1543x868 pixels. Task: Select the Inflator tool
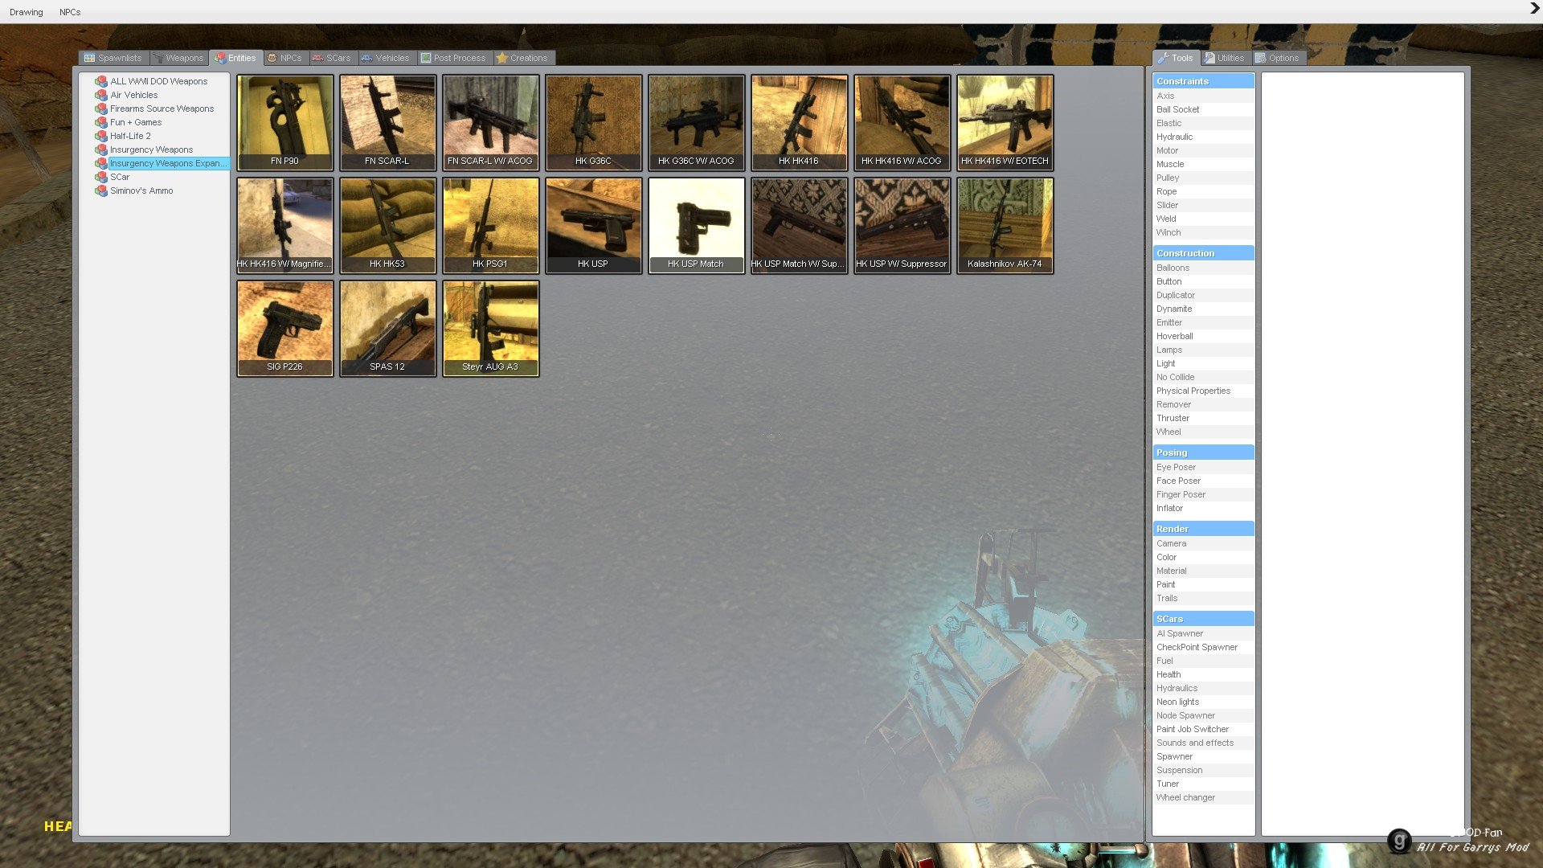[1203, 508]
